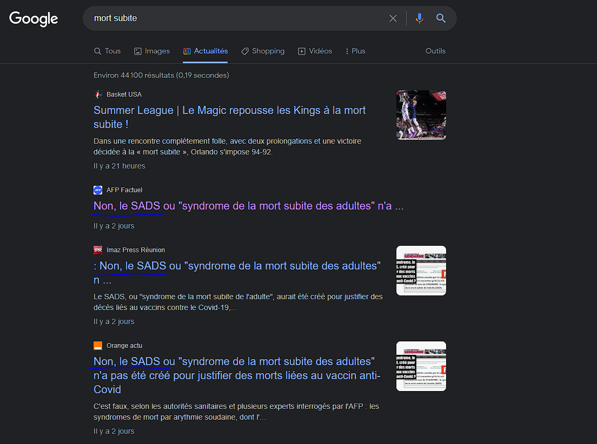Open the Vidéos tab
This screenshot has width=597, height=444.
tap(315, 51)
